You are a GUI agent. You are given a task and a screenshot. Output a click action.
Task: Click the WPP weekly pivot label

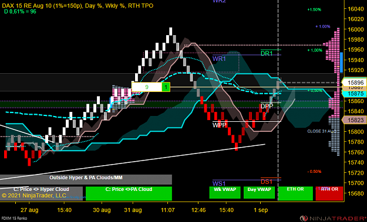(219, 125)
